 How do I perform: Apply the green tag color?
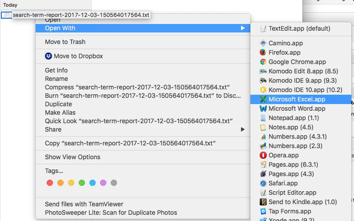click(82, 183)
